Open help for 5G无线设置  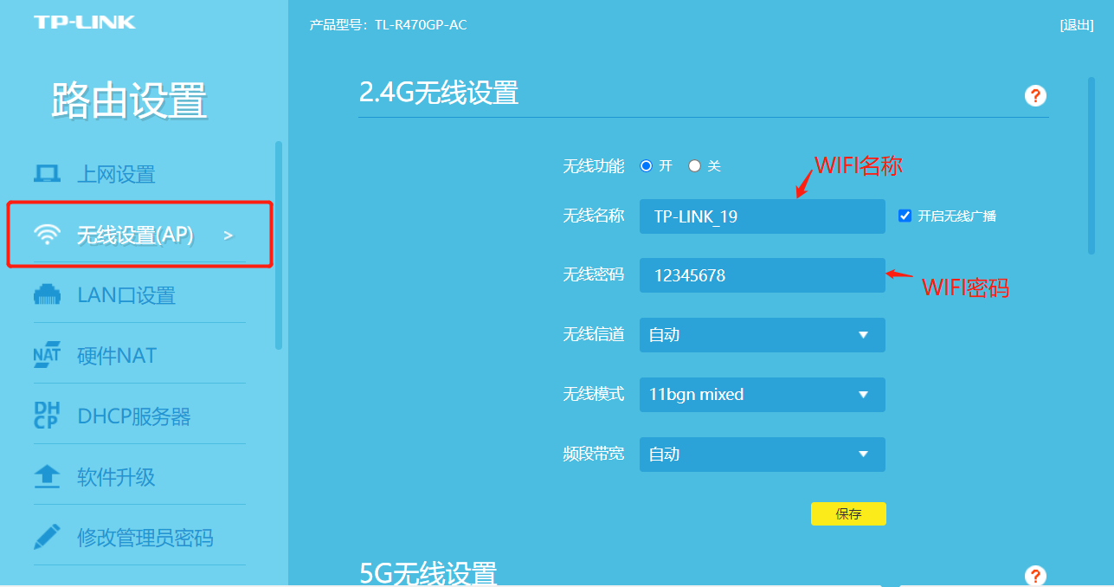point(1035,576)
